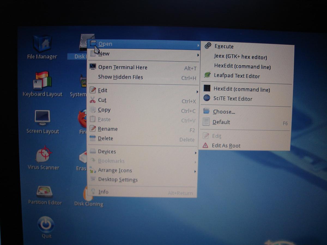Expand the New submenu arrow
The image size is (327, 245).
(198, 55)
